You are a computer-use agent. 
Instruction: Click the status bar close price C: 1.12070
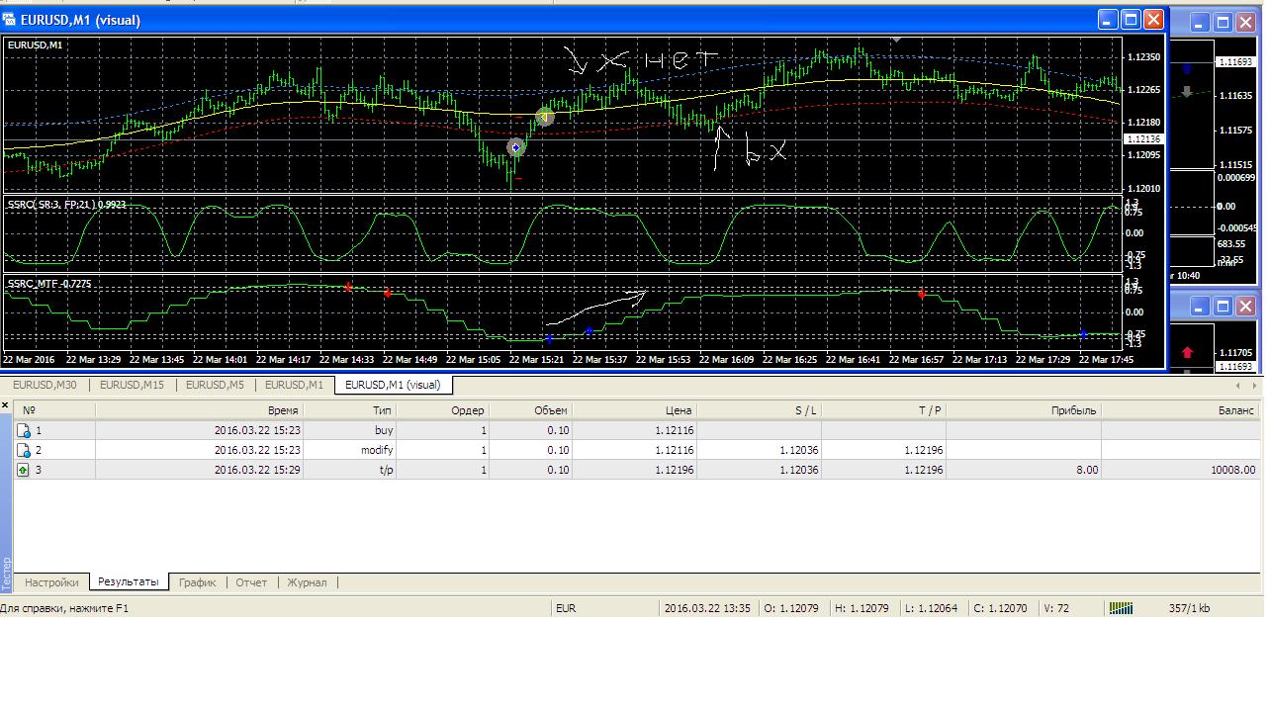1000,608
